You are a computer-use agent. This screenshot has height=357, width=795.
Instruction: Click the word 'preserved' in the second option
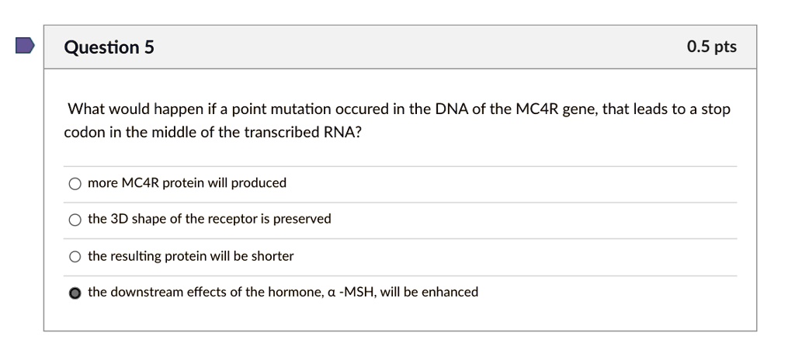point(302,219)
